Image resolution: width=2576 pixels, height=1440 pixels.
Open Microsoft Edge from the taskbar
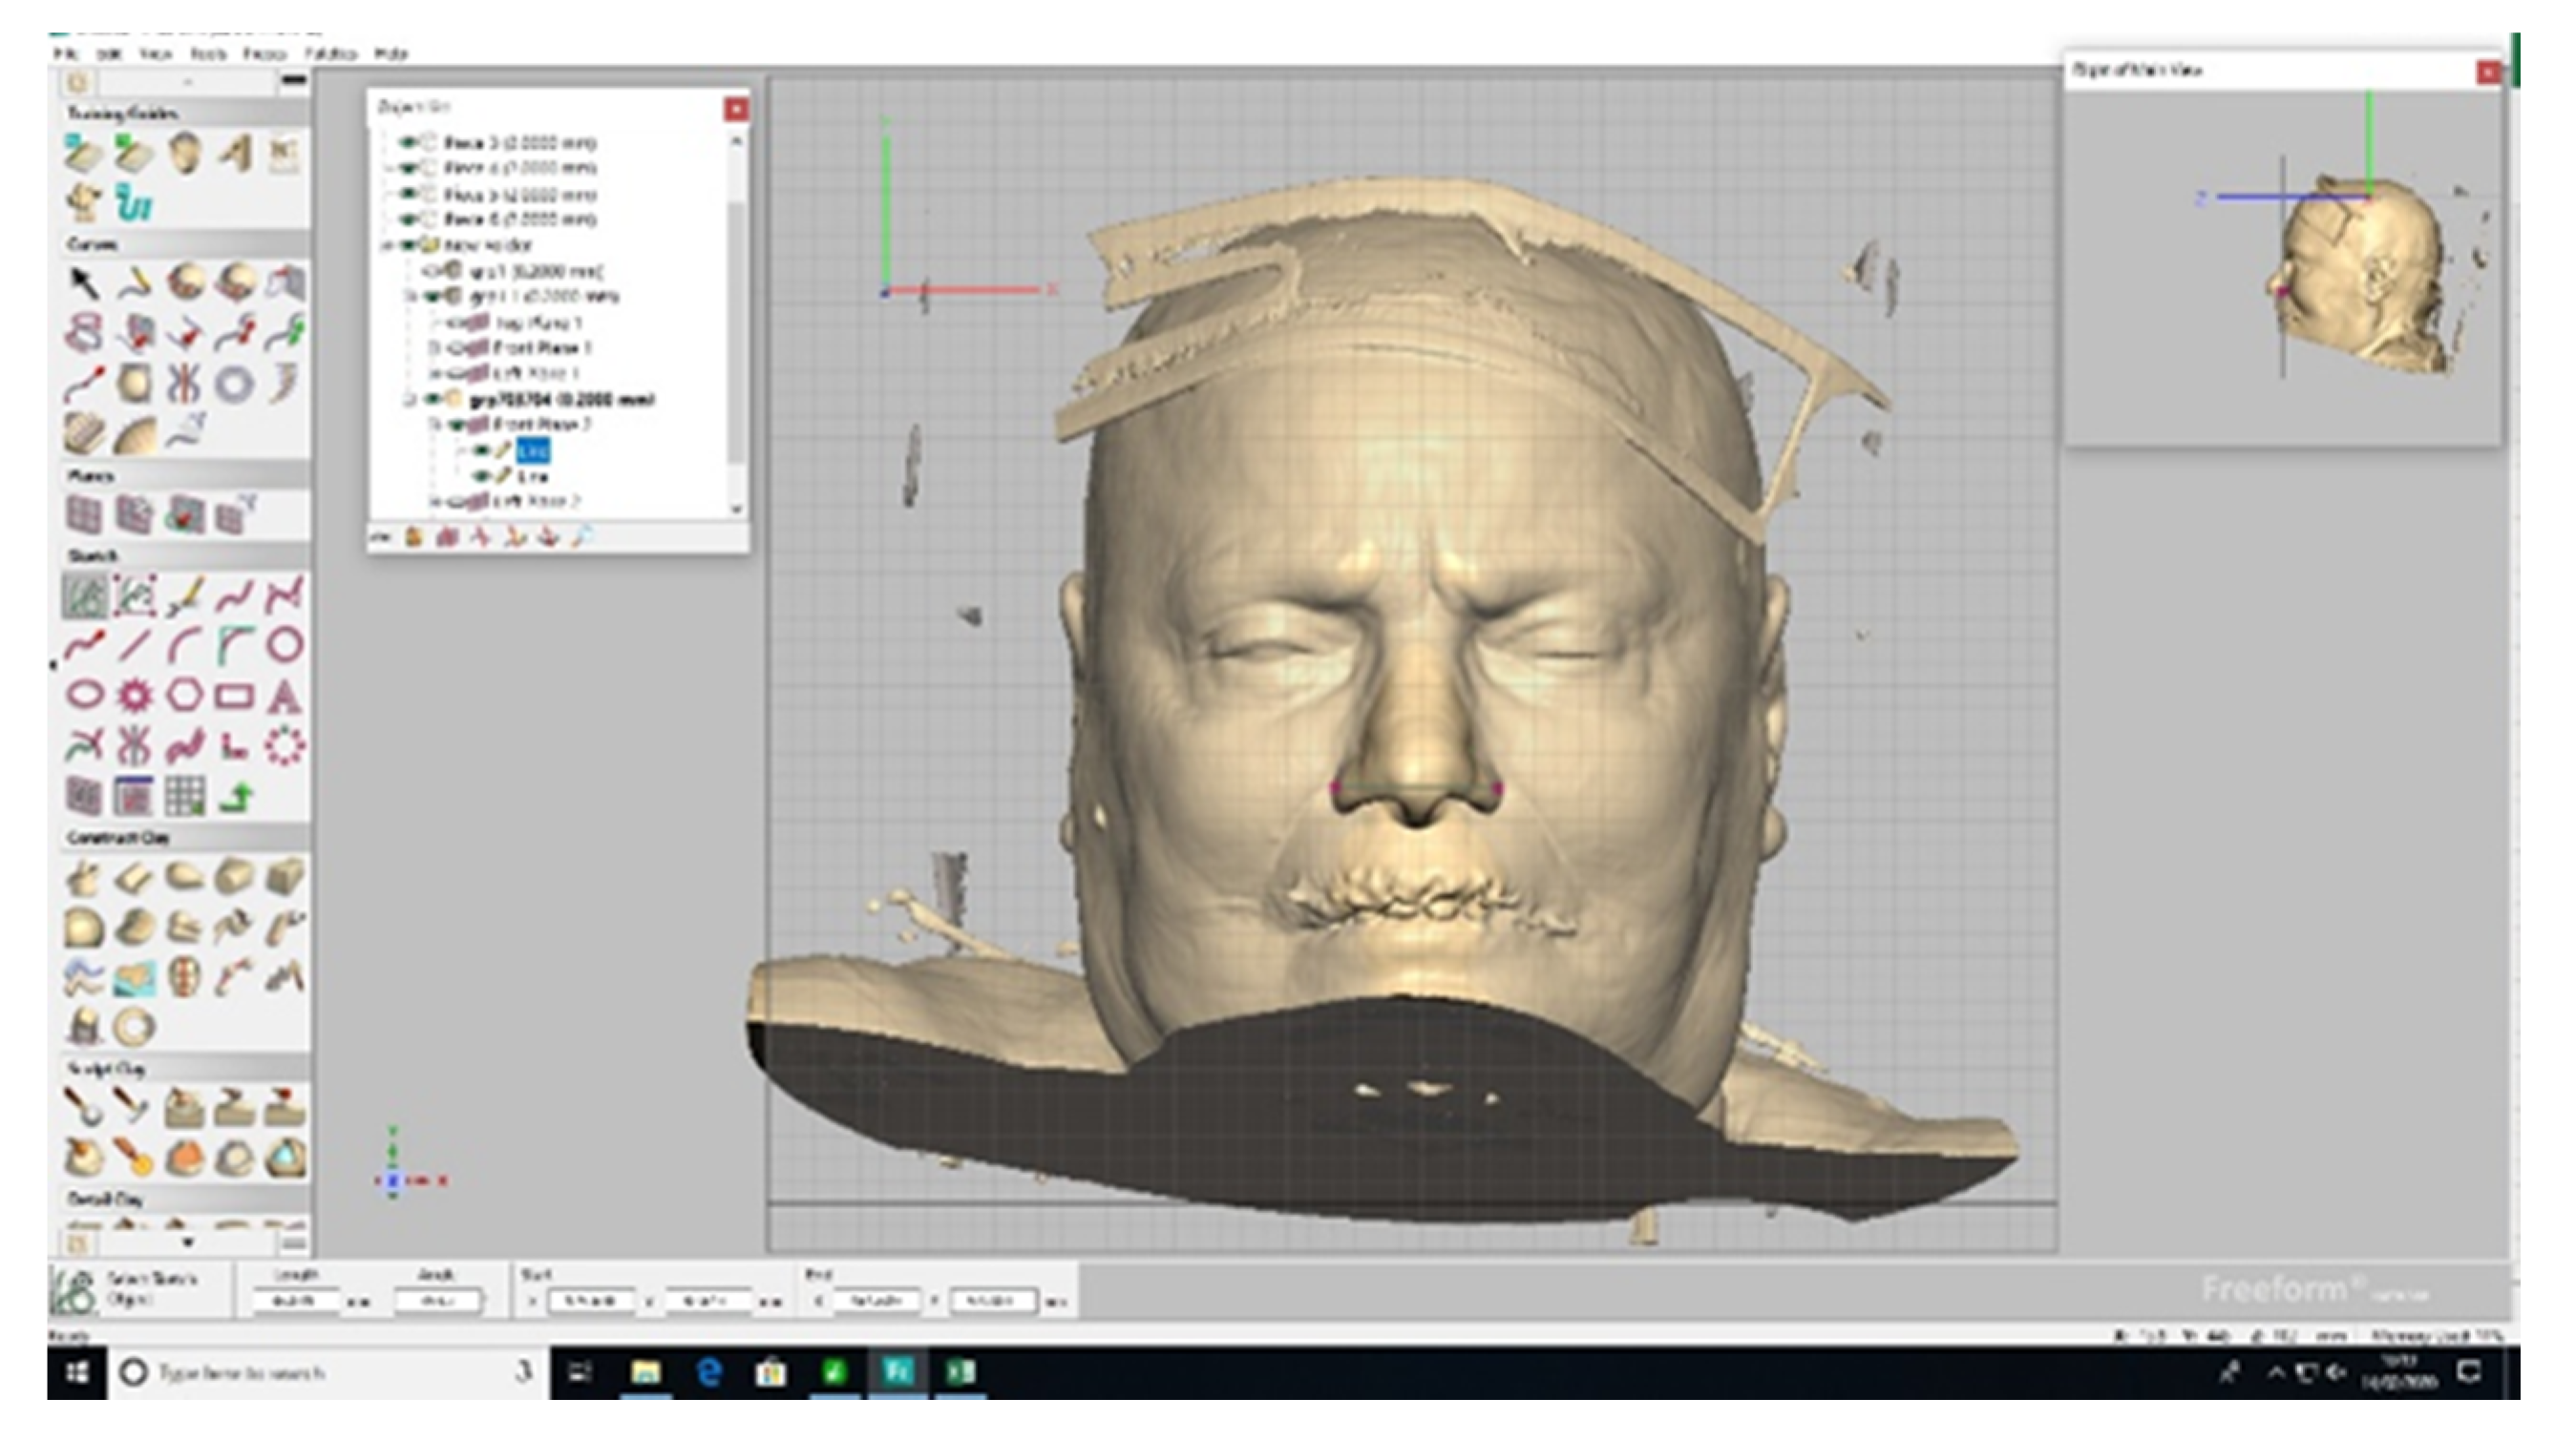click(x=708, y=1372)
